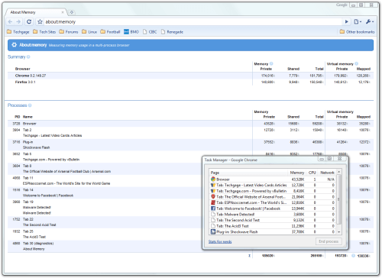Viewport: 382px width, 278px height.
Task: Select Techgage.com vBulletin row in Task Manager
Action: [x=273, y=191]
